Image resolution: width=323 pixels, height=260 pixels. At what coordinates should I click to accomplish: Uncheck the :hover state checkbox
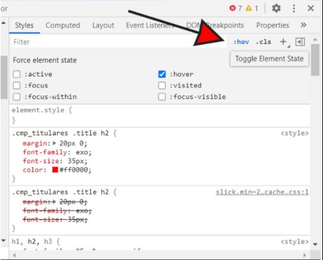pyautogui.click(x=162, y=74)
